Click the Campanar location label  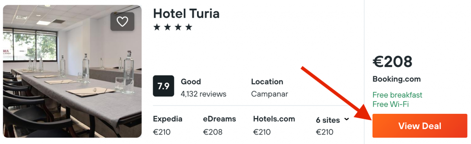[x=270, y=94]
